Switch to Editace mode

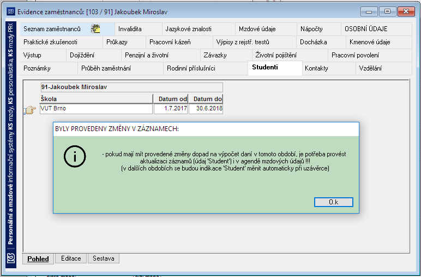[71, 258]
